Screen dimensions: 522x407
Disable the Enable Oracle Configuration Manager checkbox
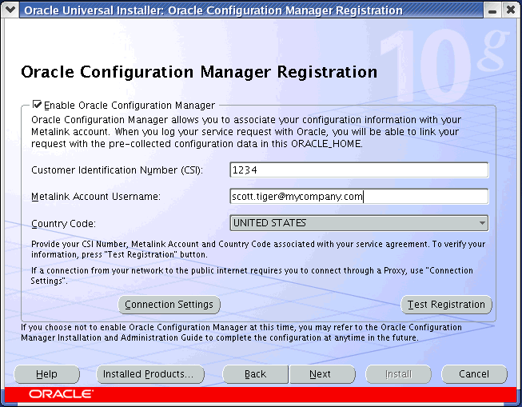click(37, 105)
